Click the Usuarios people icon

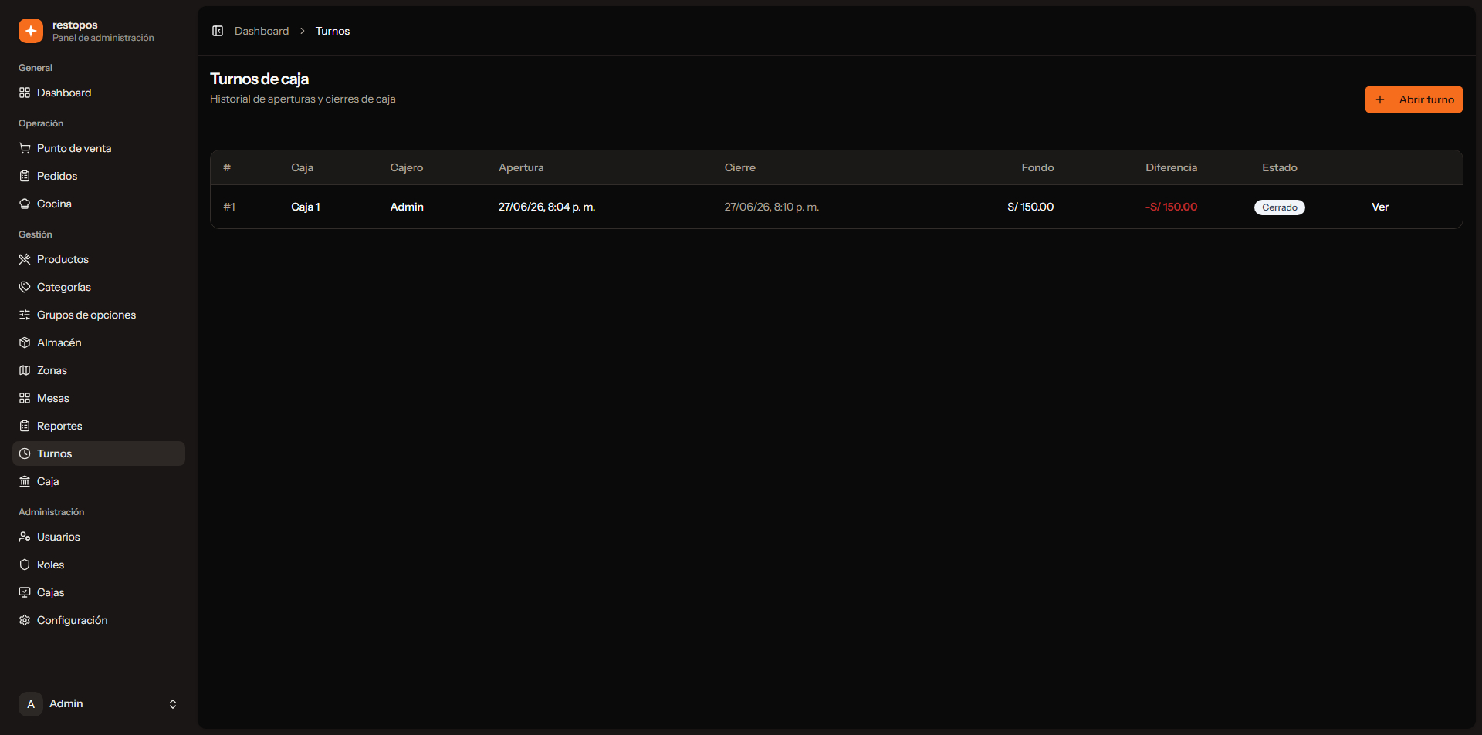pyautogui.click(x=25, y=537)
